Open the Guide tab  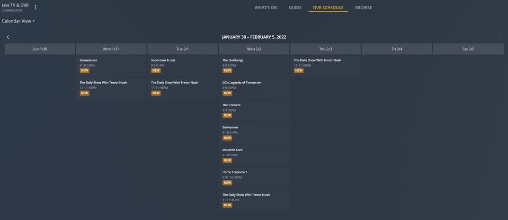[295, 8]
